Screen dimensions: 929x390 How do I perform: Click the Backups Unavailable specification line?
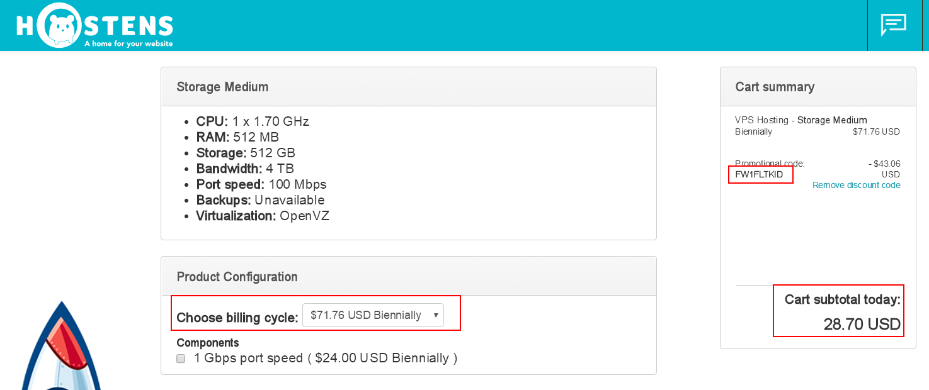tap(260, 200)
